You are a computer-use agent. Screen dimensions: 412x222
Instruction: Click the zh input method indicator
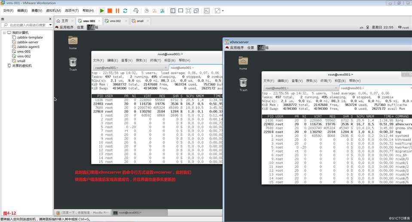point(361,27)
